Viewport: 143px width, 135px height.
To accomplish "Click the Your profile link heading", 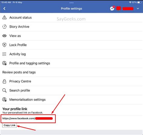I will pos(15,109).
